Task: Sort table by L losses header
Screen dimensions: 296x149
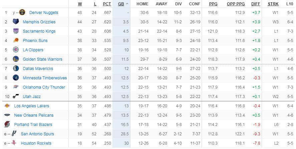Action: click(x=95, y=4)
